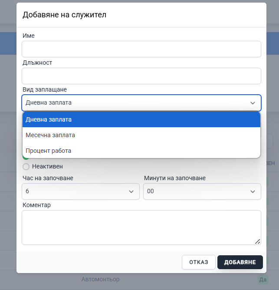Click the Автомонтьор row behind the dialog

(100, 280)
